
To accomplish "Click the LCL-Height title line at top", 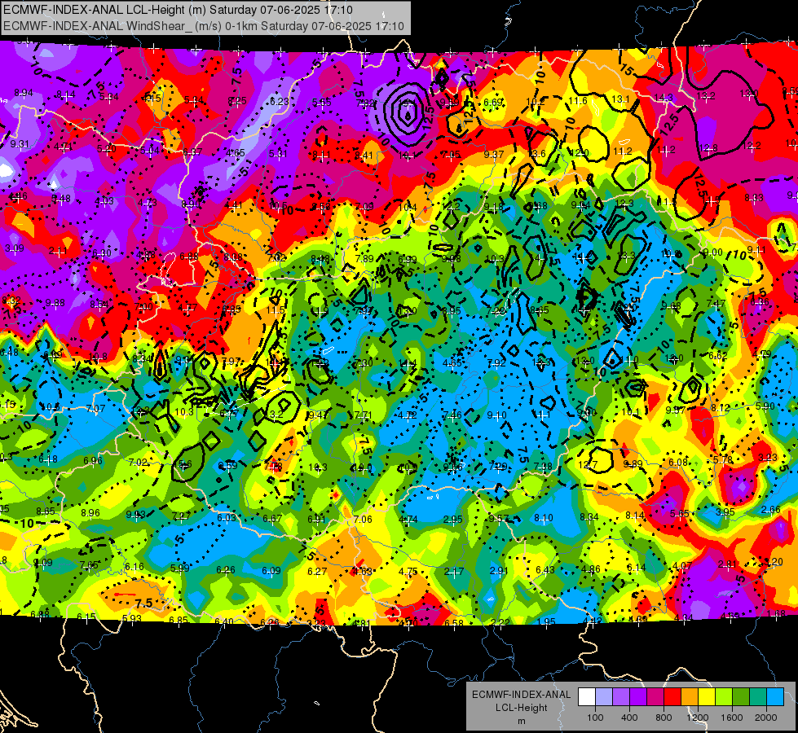I will (178, 10).
